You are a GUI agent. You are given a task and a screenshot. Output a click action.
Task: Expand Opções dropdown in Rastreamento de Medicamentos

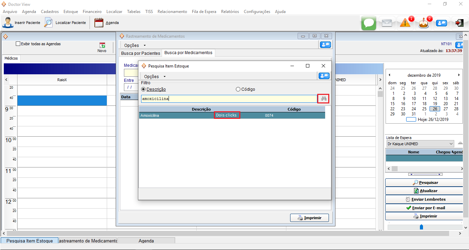pos(135,45)
